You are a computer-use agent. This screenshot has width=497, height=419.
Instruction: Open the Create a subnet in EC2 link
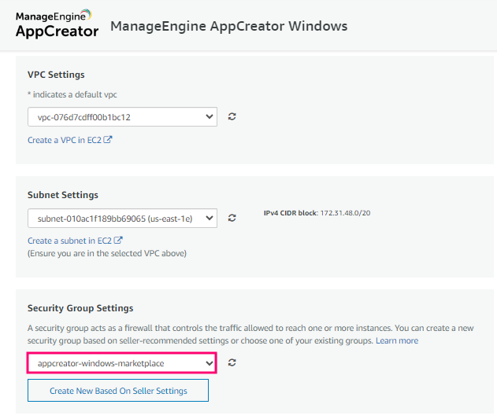click(x=75, y=241)
